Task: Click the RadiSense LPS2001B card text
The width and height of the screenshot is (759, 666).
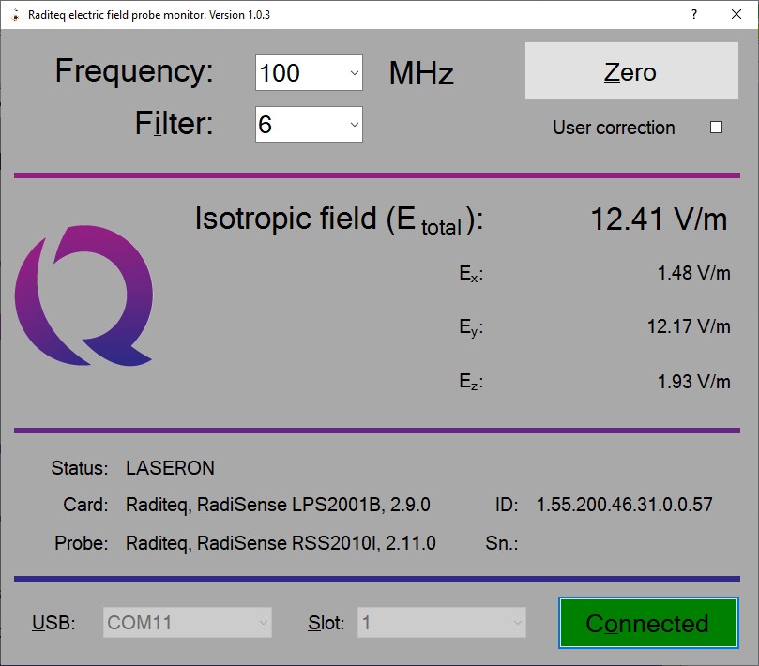Action: [278, 505]
